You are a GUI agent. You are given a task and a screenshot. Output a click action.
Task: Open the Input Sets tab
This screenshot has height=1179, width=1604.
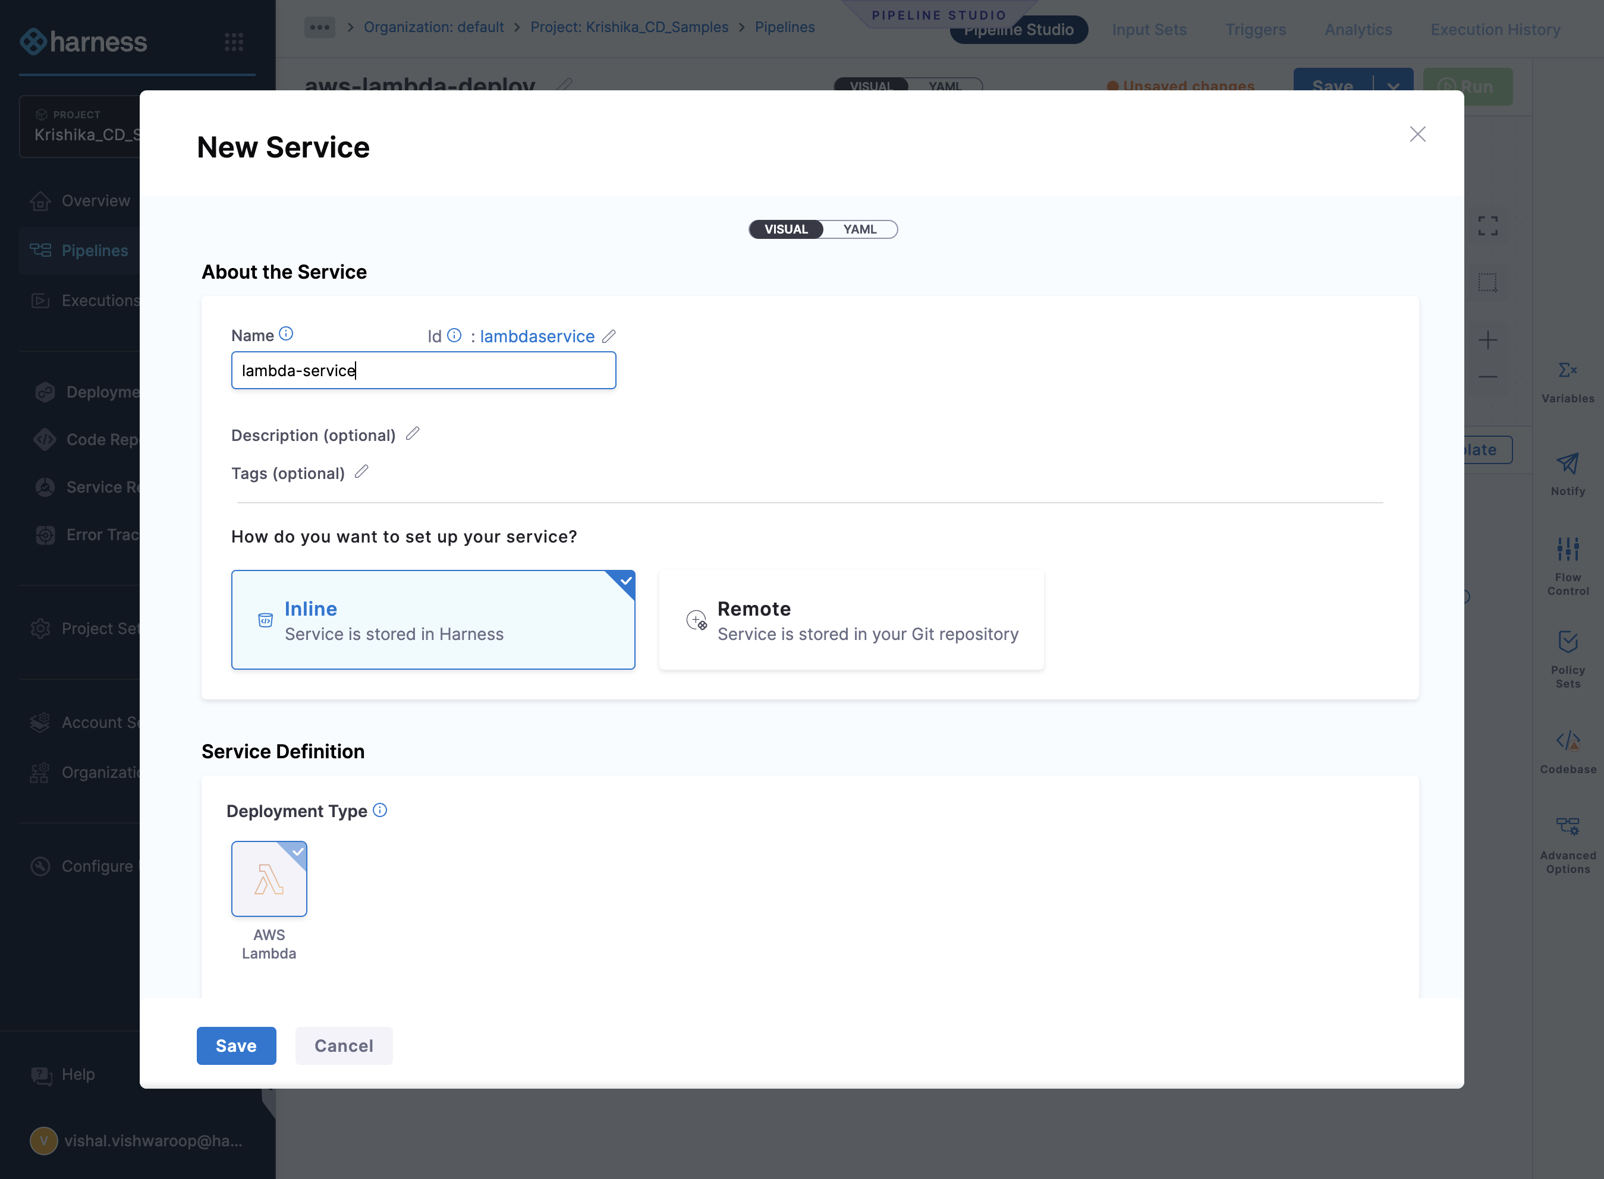1149,29
